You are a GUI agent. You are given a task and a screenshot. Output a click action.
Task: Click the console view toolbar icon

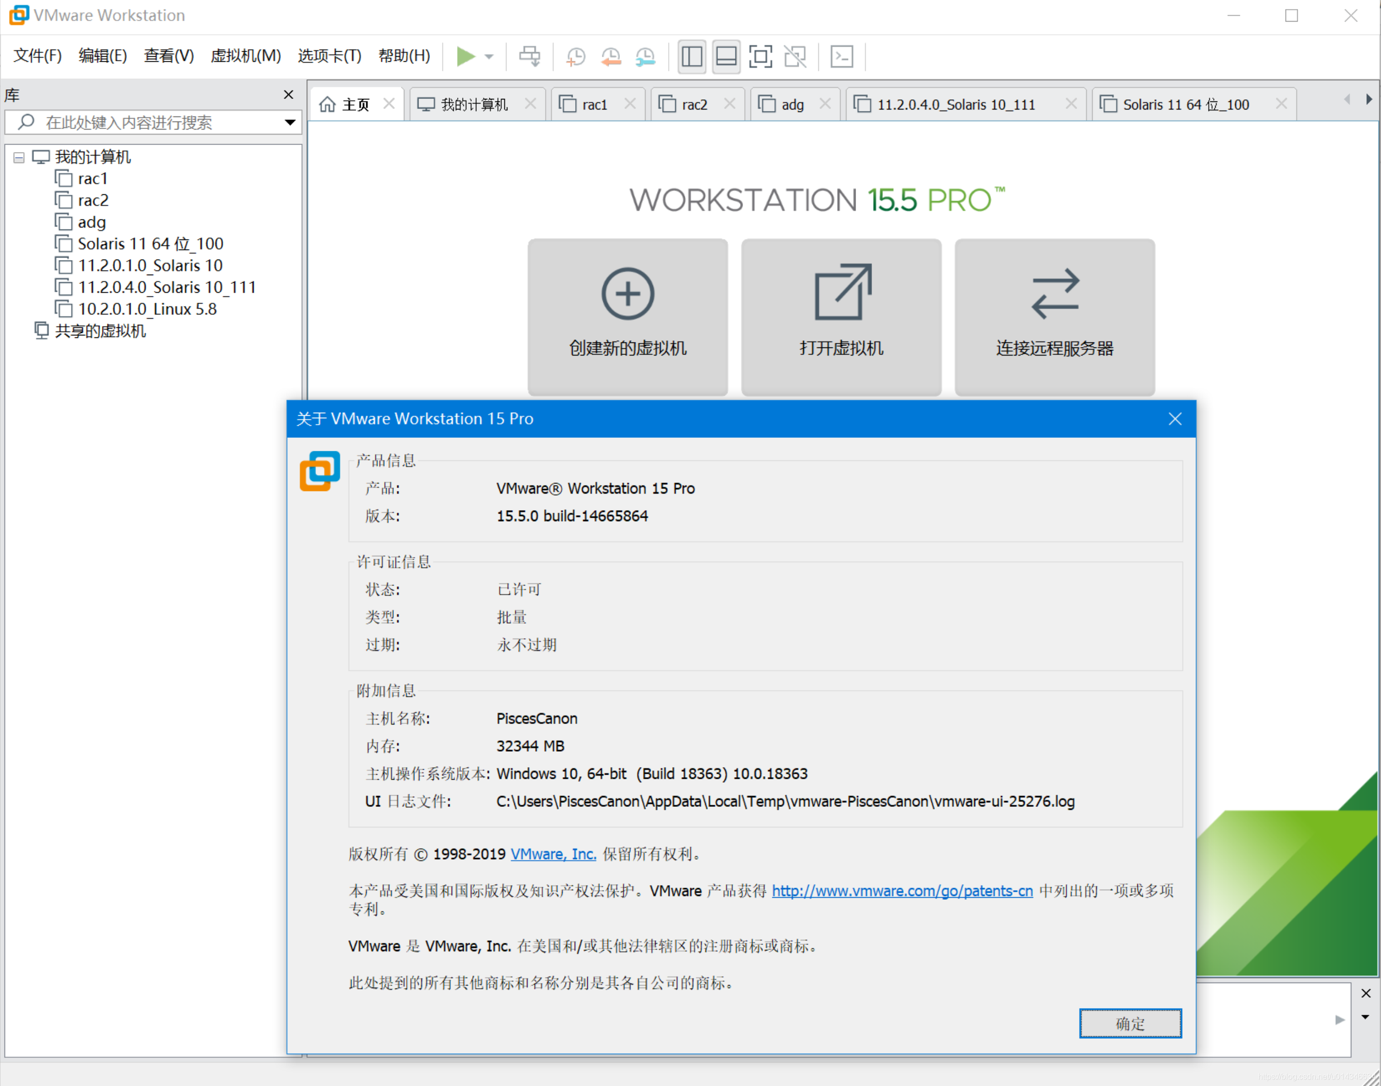[841, 56]
